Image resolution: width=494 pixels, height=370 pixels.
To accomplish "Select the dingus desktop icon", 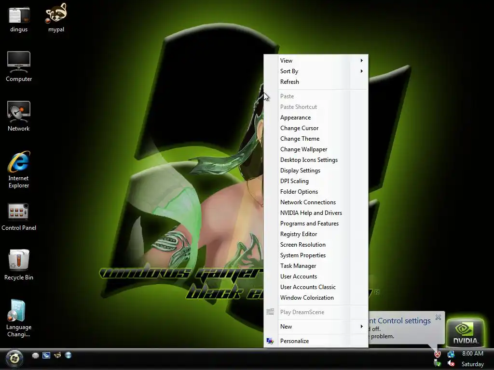I will pos(19,19).
